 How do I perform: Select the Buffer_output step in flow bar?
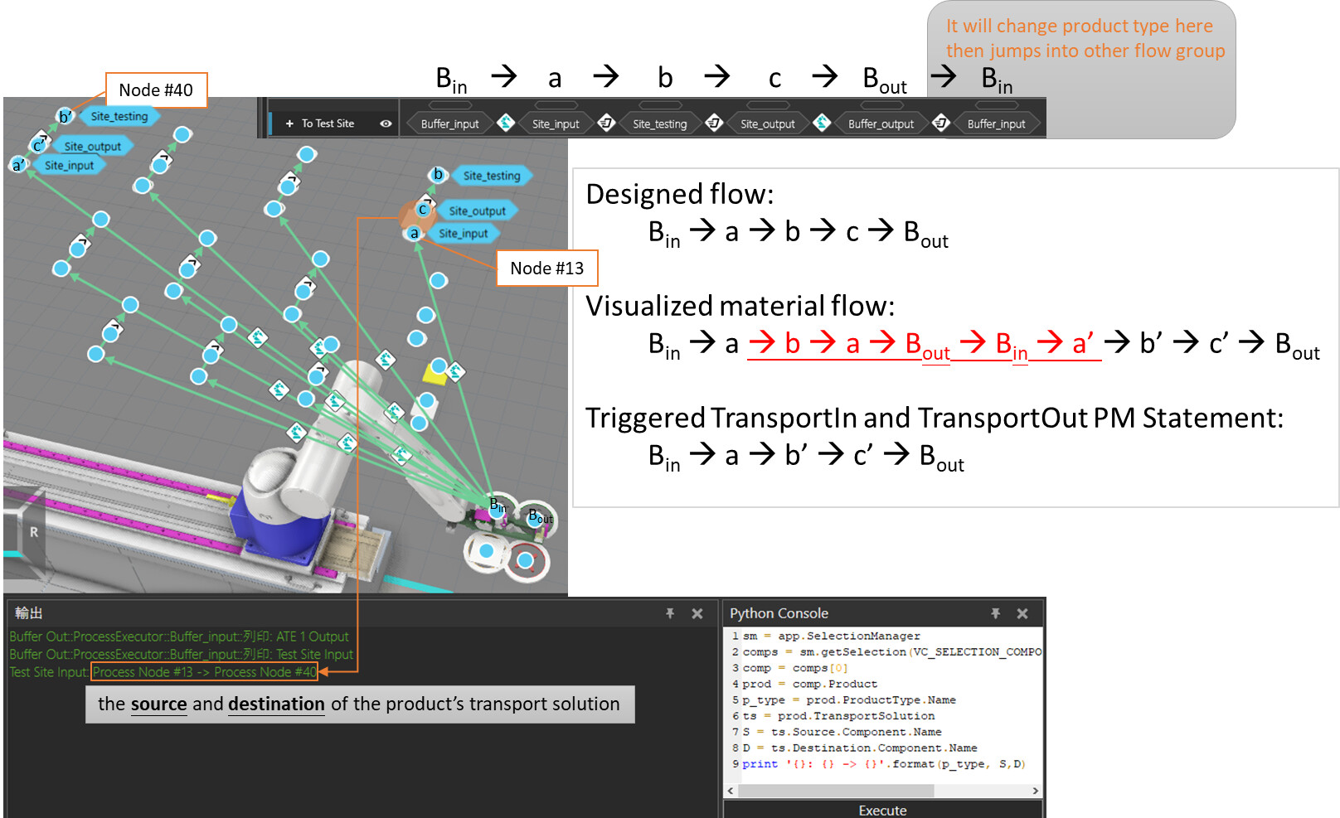881,124
